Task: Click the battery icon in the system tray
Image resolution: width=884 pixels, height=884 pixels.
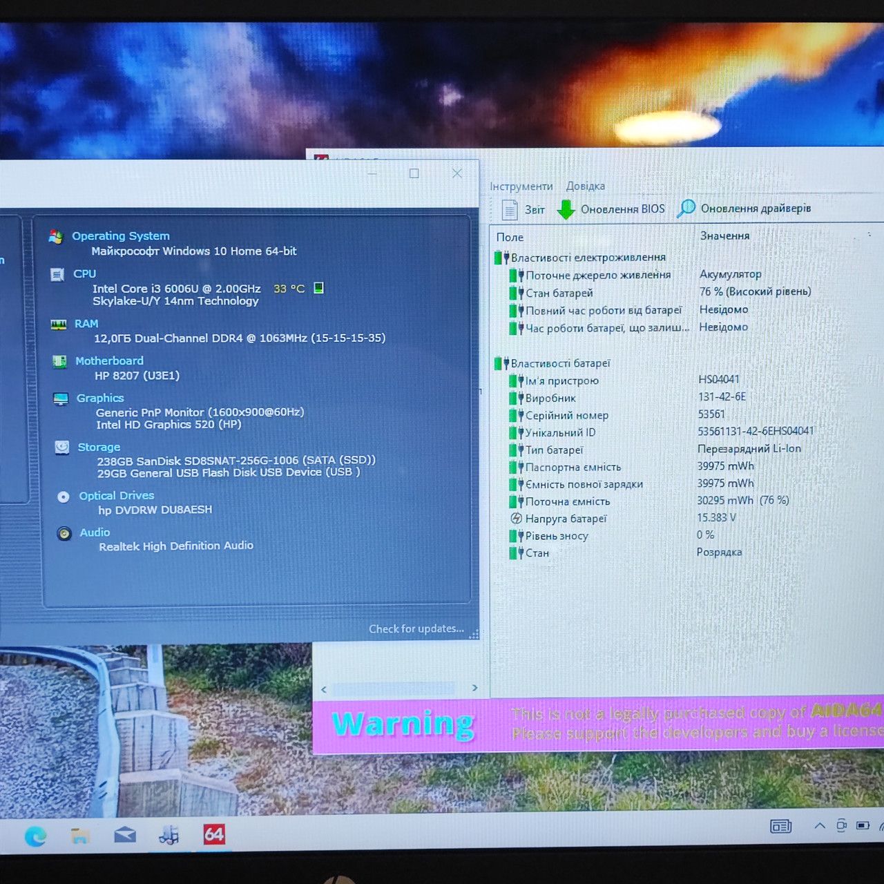Action: click(x=863, y=825)
